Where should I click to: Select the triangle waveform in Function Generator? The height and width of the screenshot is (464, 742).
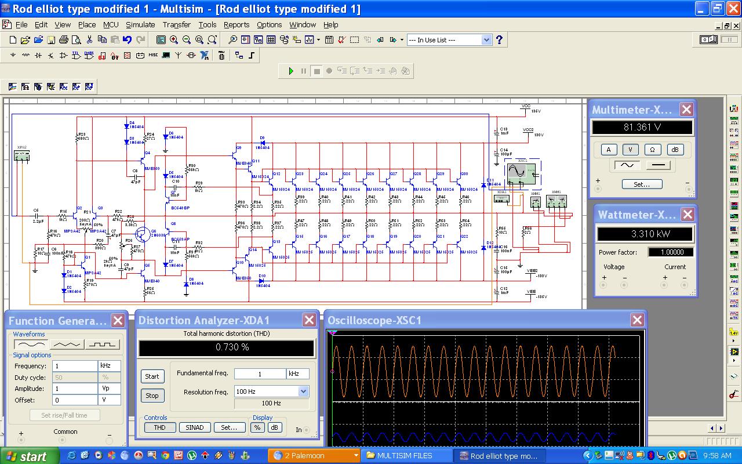pos(67,344)
